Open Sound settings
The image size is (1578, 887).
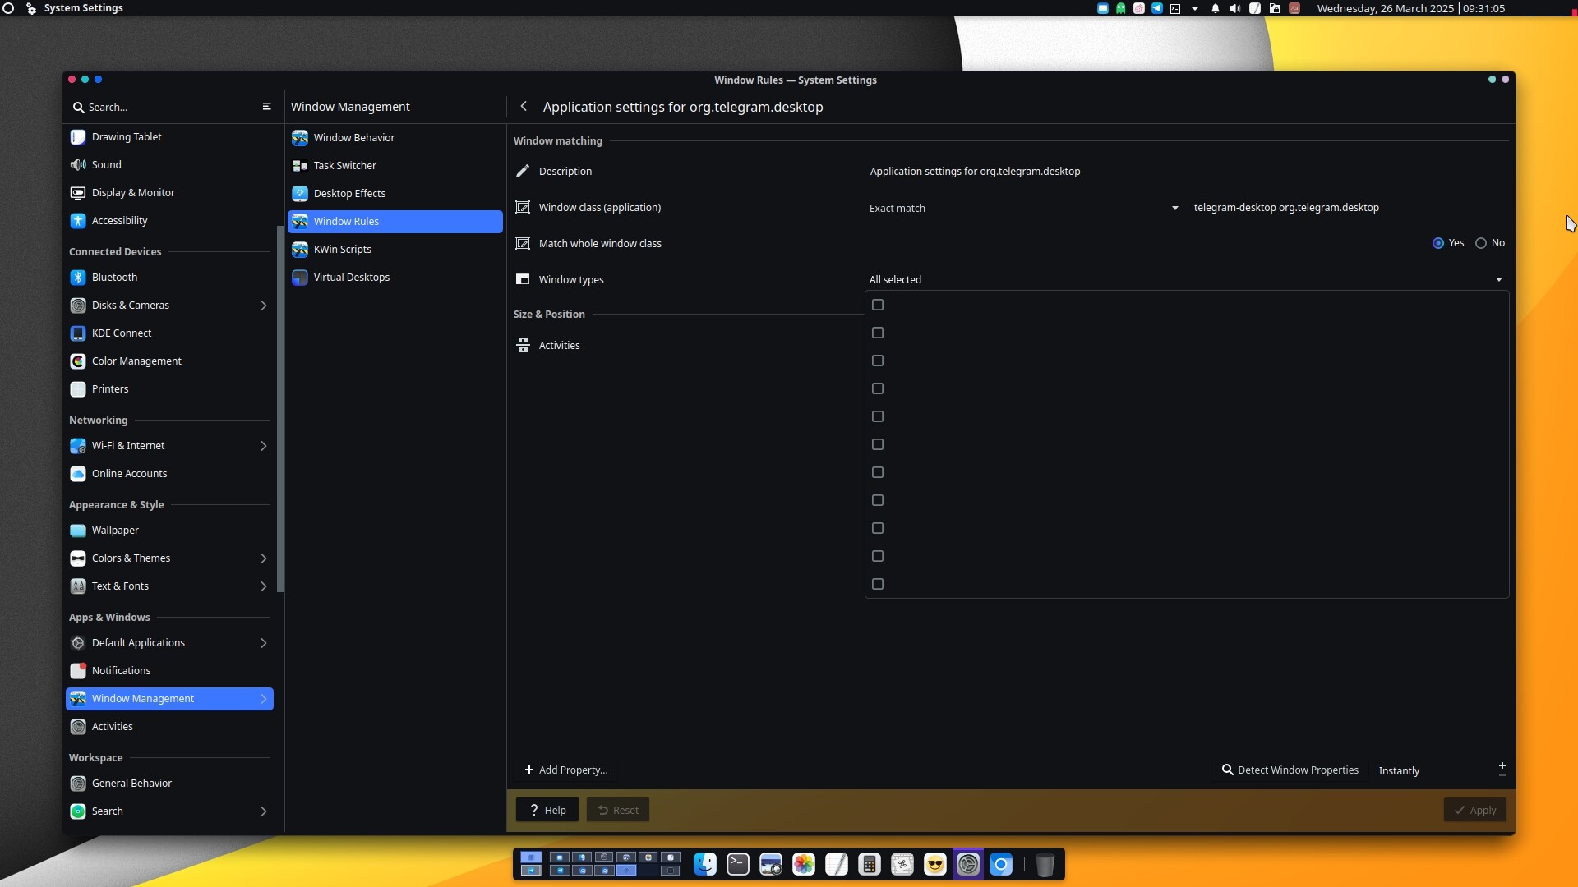point(169,164)
